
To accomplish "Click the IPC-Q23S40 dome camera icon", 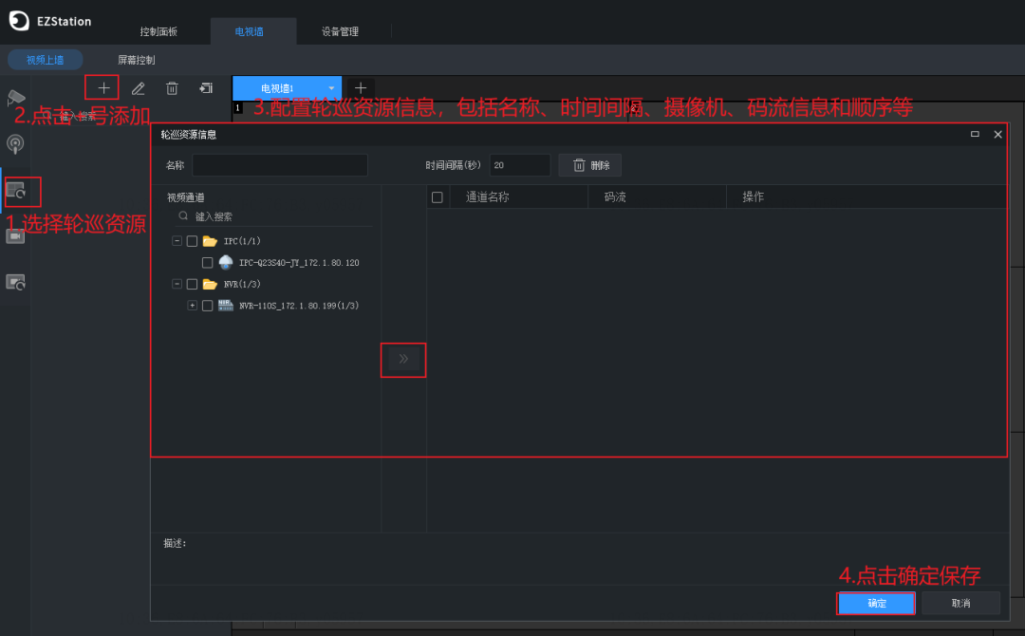I will [x=226, y=262].
